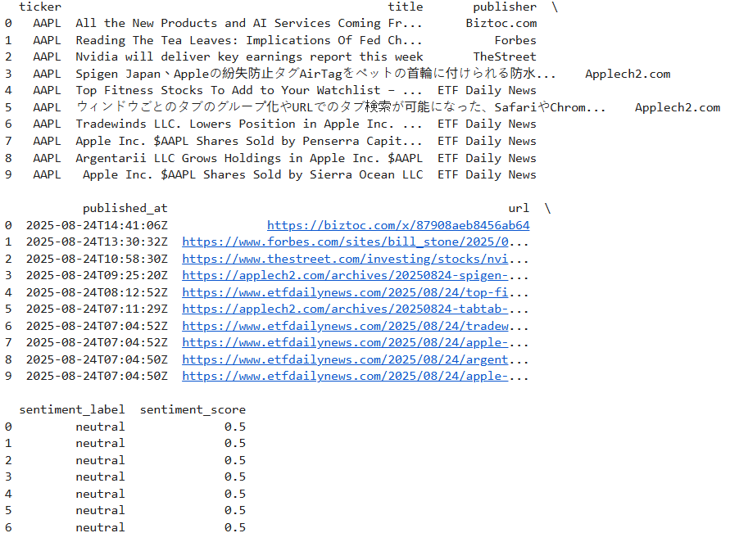Viewport: 730px width, 533px height.
Task: Click the 'publisher' column header
Action: (x=505, y=7)
